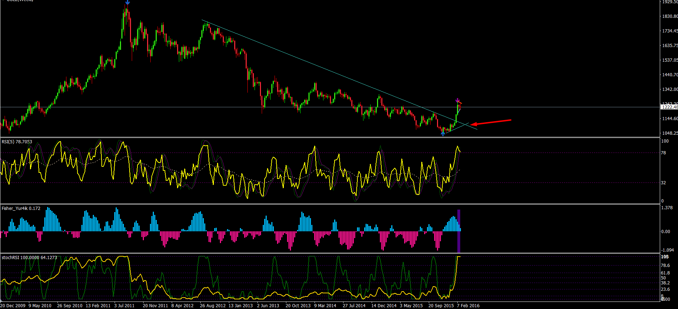Screen dimensions: 678x309
Task: Click the 9 May 2010 date label
Action: (x=40, y=306)
